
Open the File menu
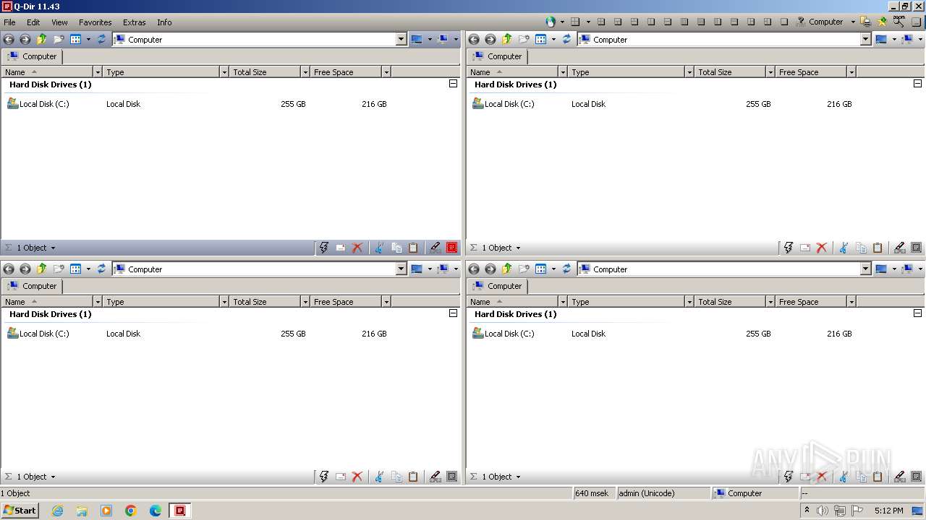pyautogui.click(x=9, y=22)
